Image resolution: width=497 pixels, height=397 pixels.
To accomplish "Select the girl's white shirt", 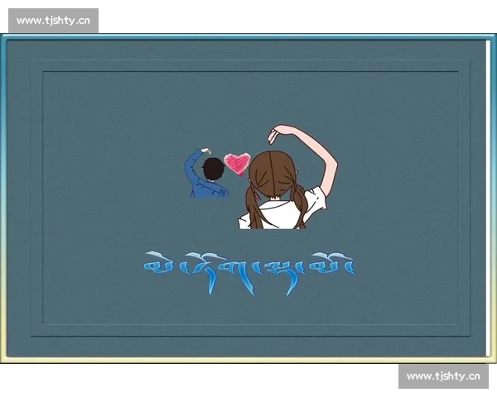I will pyautogui.click(x=277, y=217).
